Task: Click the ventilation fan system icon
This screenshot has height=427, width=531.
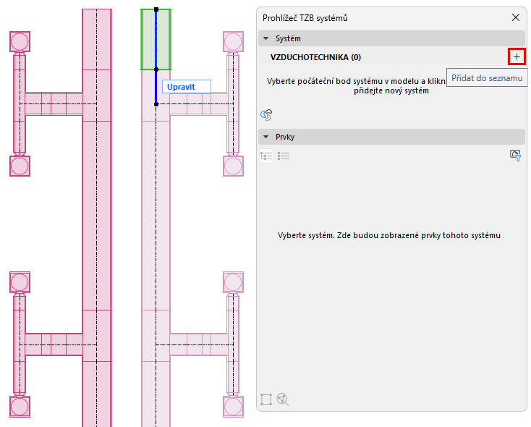Action: [x=266, y=115]
